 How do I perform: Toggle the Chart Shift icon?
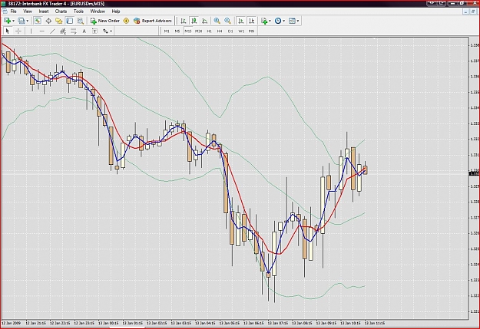point(252,21)
